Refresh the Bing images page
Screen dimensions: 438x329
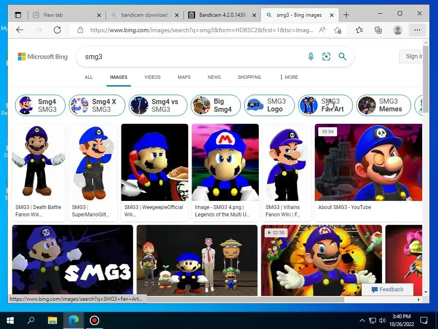pos(57,30)
